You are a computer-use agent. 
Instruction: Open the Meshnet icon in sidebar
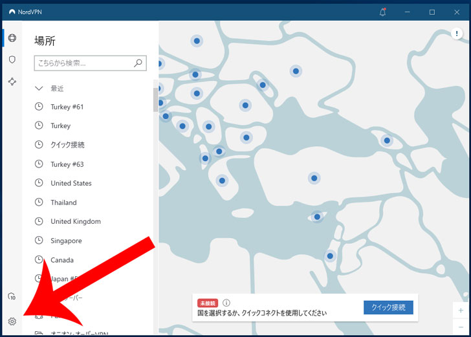pyautogui.click(x=12, y=82)
